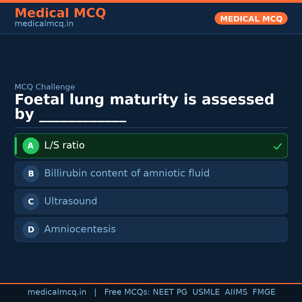Select the "L/S ratio" answer text
302x302 pixels.
coord(64,145)
